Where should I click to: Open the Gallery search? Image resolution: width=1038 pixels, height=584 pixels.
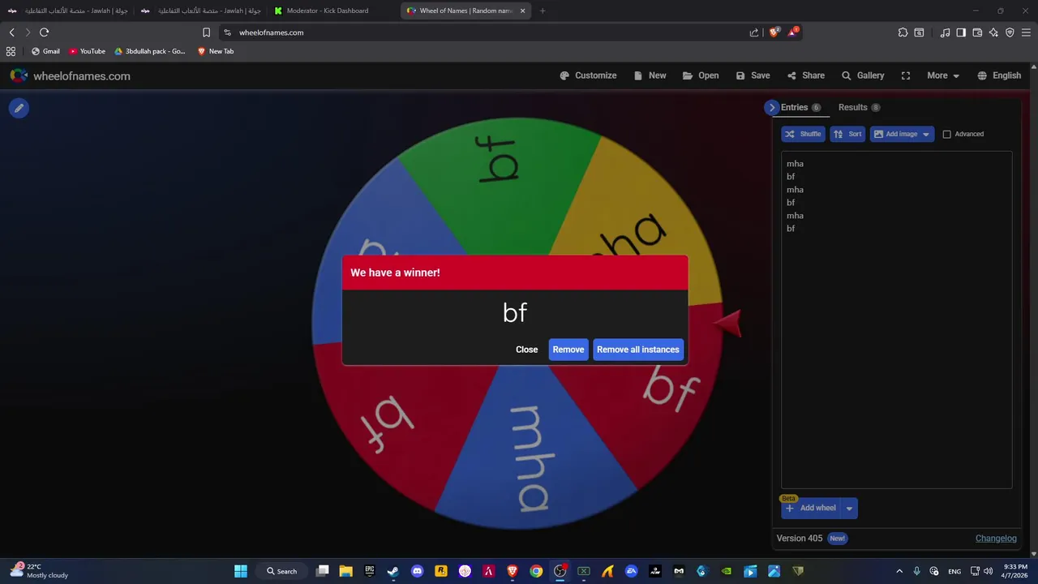[863, 75]
